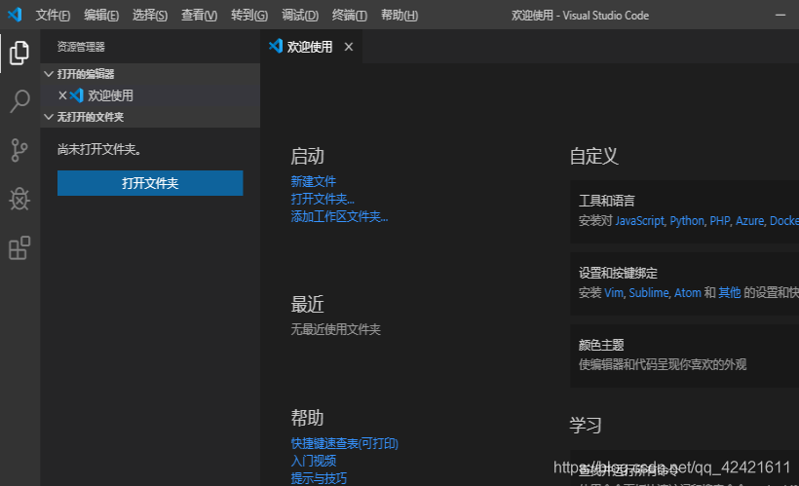The width and height of the screenshot is (799, 486).
Task: Open the 调试(D) menu
Action: coord(300,16)
